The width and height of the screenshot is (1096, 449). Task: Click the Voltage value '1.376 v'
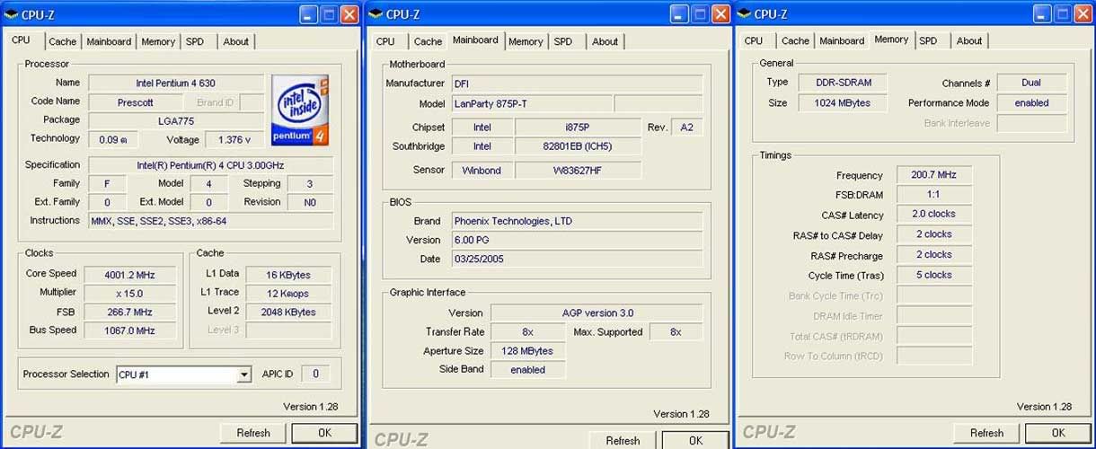[x=234, y=139]
